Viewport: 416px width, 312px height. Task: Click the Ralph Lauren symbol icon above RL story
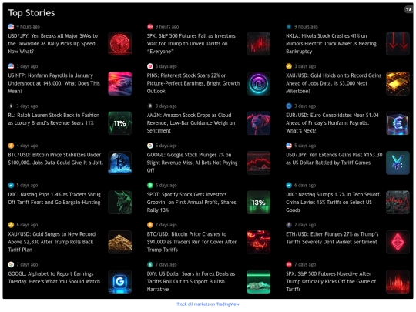point(11,106)
